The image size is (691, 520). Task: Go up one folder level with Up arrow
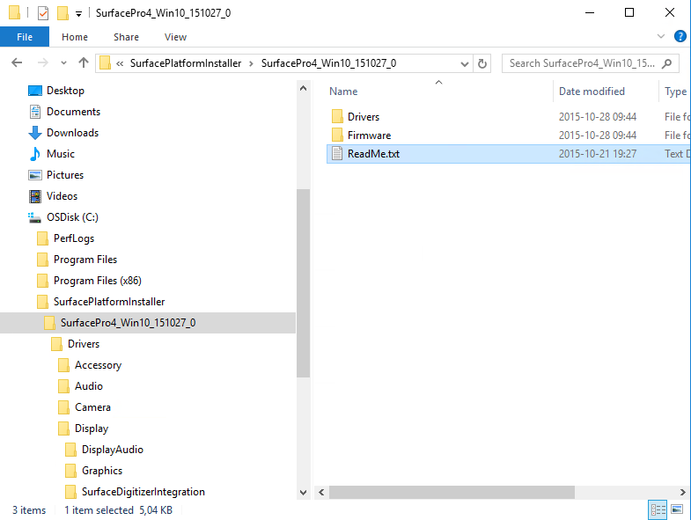(84, 63)
